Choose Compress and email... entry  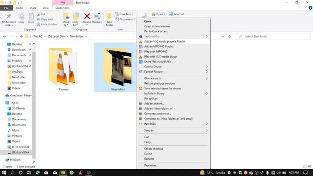tap(174, 113)
